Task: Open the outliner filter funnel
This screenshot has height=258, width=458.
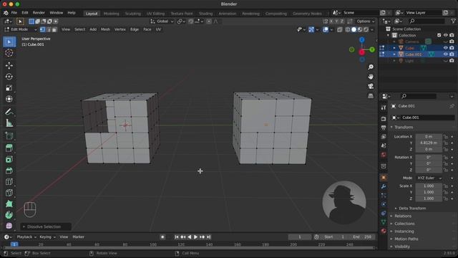Action: tap(453, 21)
